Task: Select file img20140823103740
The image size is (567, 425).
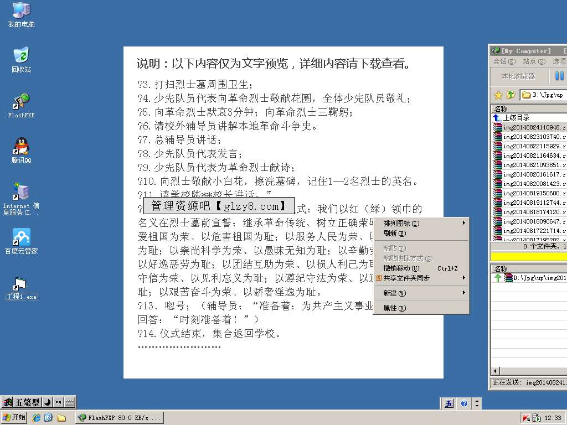Action: 530,137
